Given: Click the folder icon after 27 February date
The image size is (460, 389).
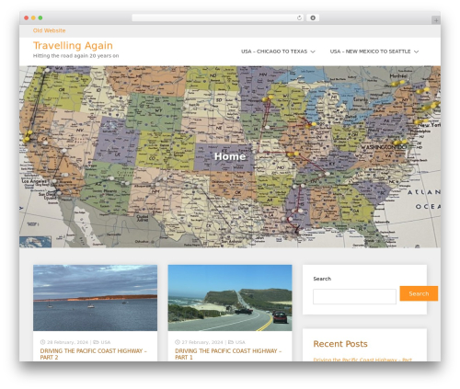Looking at the screenshot, I should tap(231, 342).
